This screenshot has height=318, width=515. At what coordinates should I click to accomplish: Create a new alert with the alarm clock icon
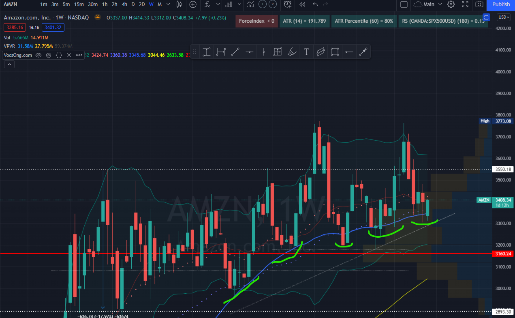288,4
